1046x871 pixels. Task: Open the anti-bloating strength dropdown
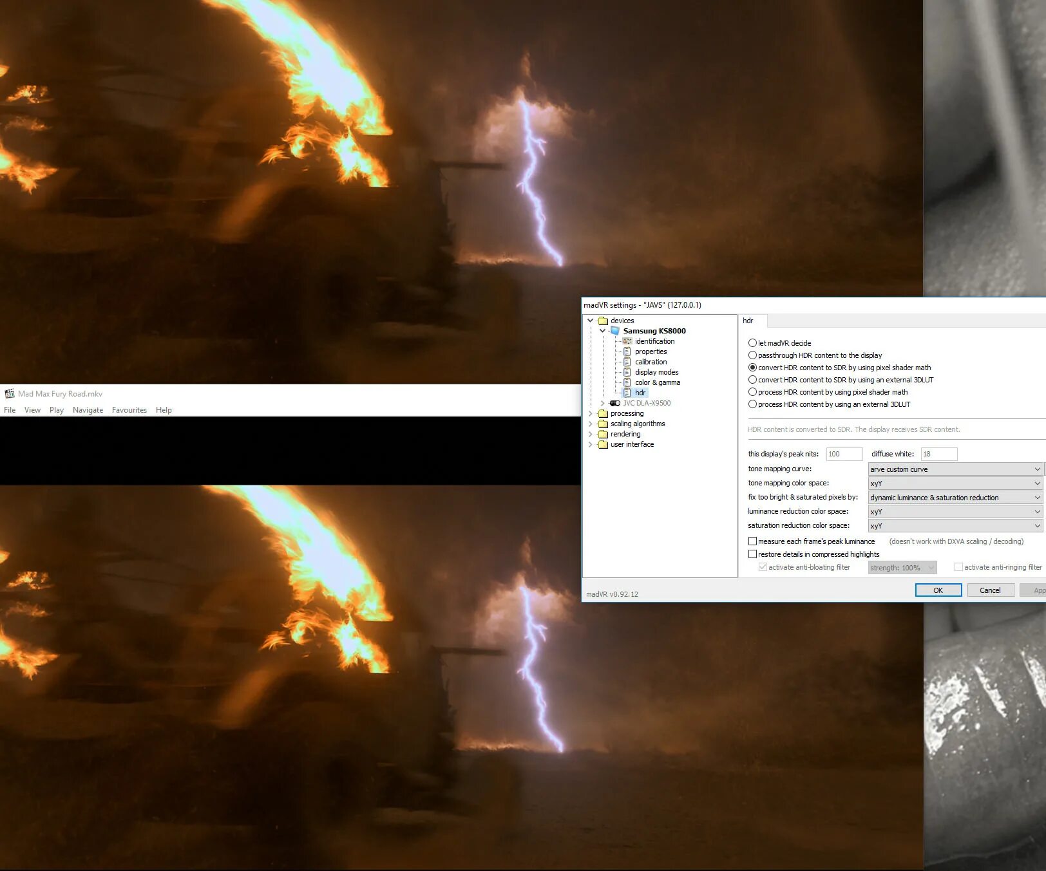(x=902, y=568)
